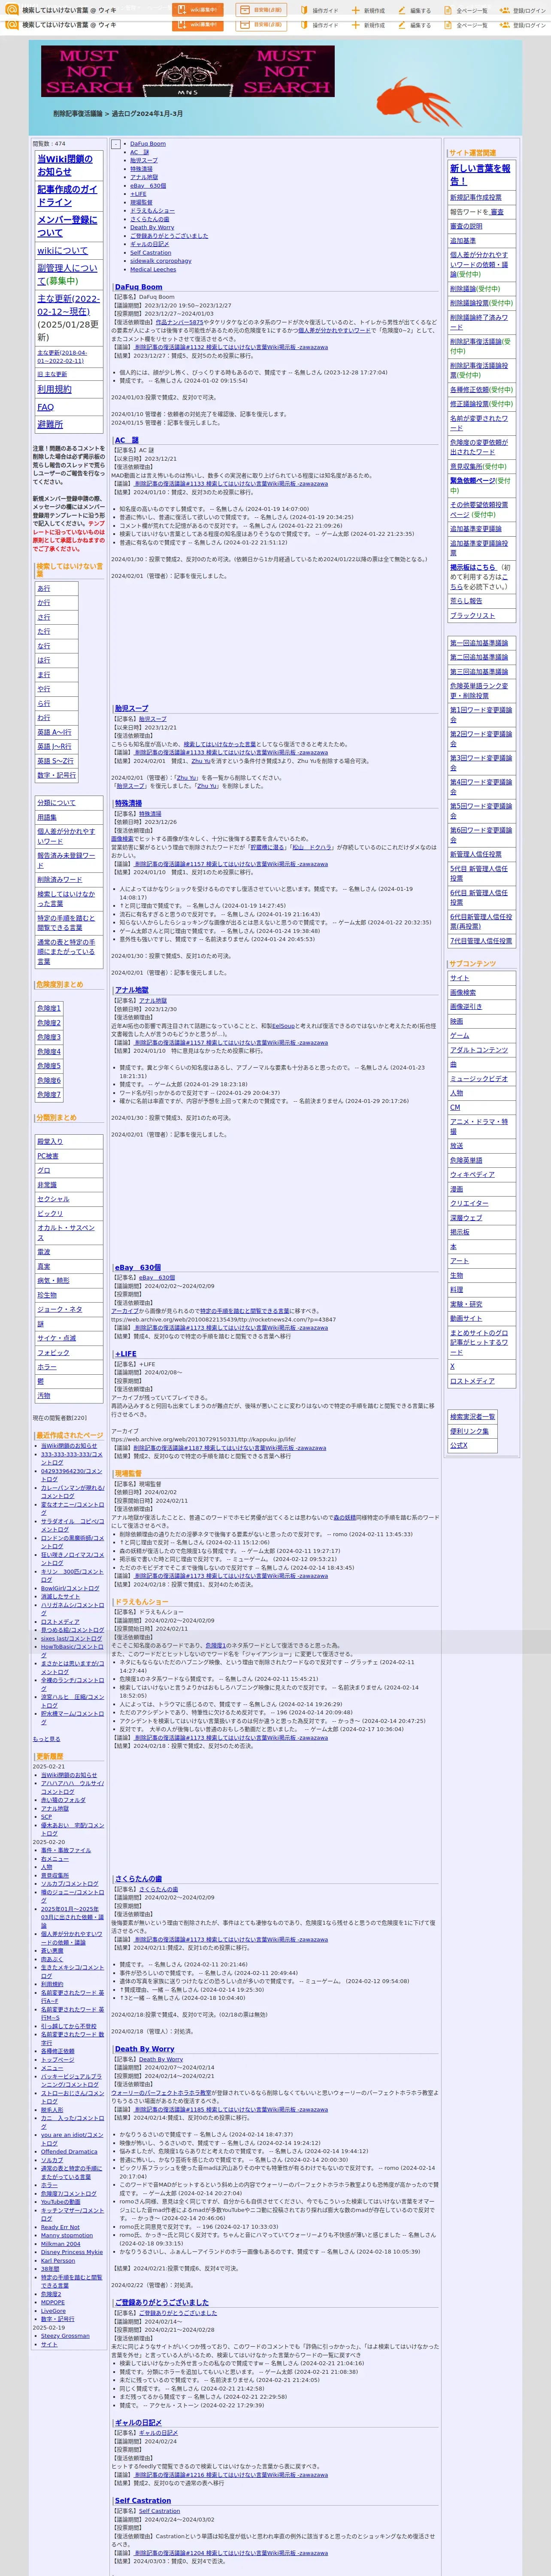Open ウィキペディア subcontent link
The height and width of the screenshot is (2576, 551).
(472, 1175)
